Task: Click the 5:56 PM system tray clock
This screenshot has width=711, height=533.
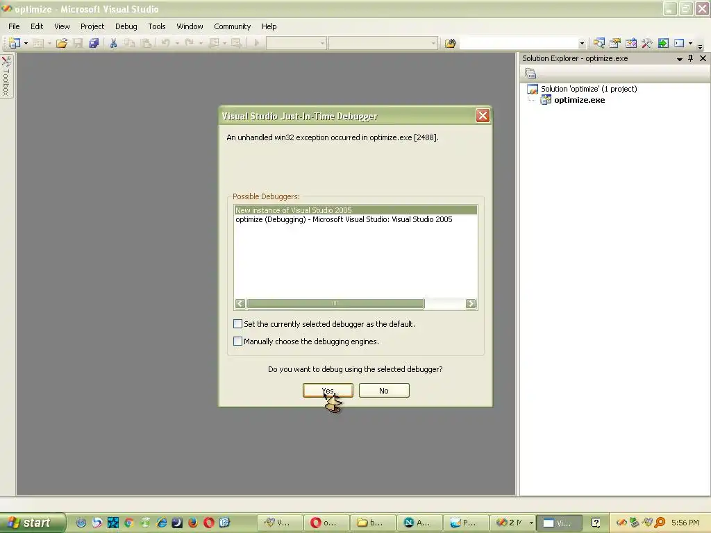Action: tap(685, 523)
